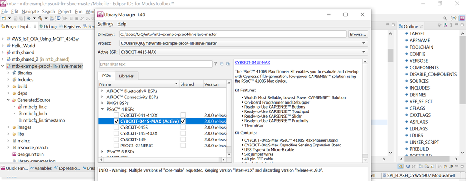Screen dimensions: 466x181
Task: Click the Enter filter text field
Action: pyautogui.click(x=155, y=64)
